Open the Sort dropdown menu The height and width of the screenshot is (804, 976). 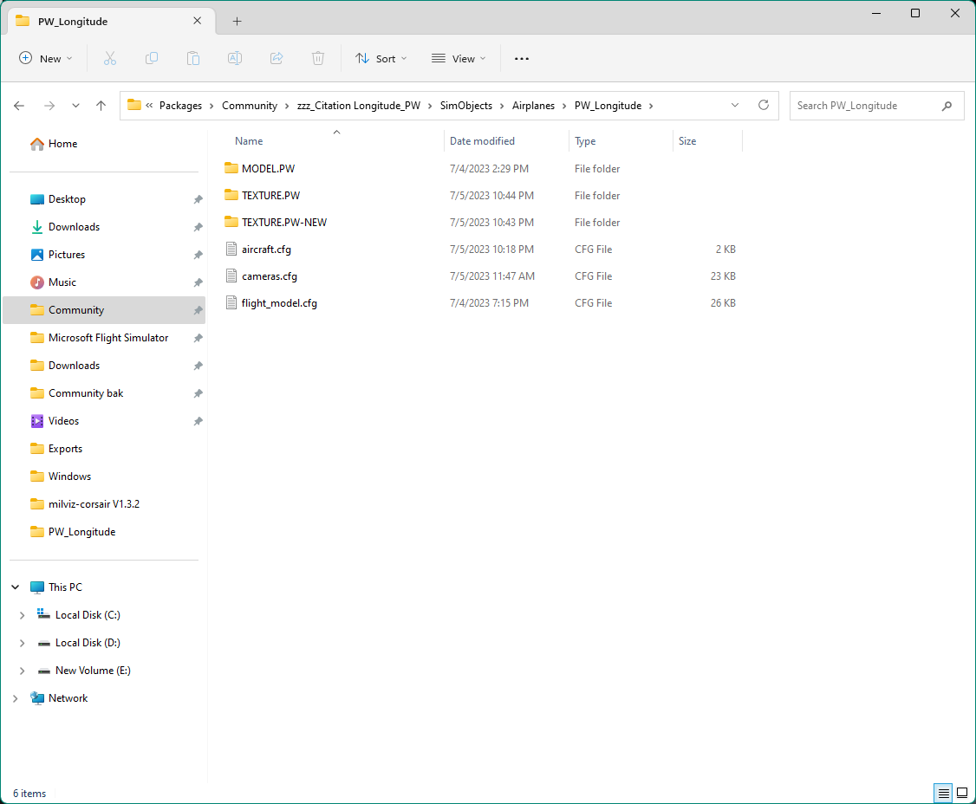(381, 58)
